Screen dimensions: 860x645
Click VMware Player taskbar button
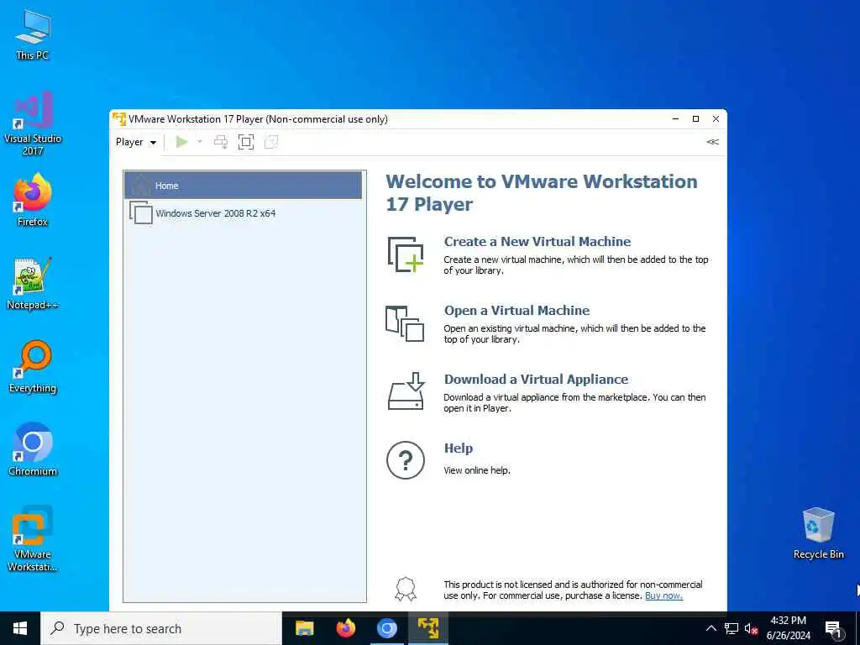click(x=427, y=628)
